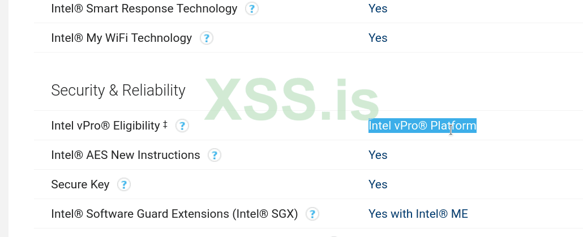Show help for Software Guard Extensions (SGX)

coord(312,214)
